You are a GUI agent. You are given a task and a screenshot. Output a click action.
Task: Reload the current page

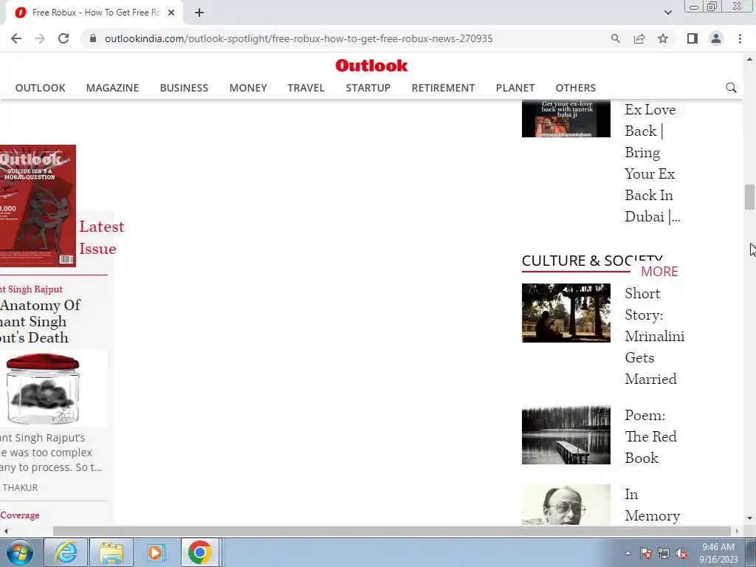(63, 38)
